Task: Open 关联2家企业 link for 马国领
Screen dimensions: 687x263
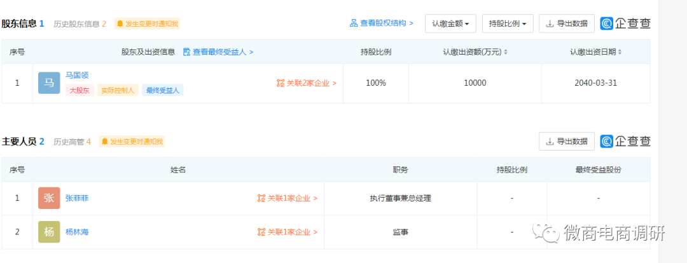Action: click(306, 83)
